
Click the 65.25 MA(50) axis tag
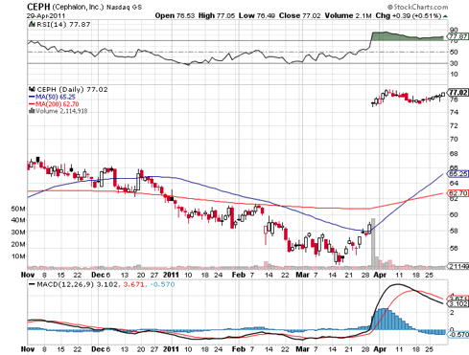click(458, 174)
